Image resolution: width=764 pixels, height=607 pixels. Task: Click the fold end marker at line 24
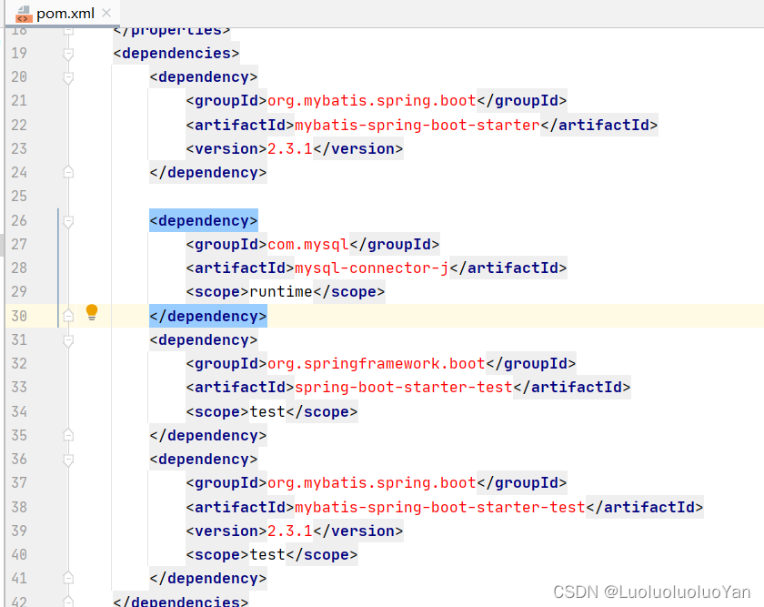tap(67, 172)
